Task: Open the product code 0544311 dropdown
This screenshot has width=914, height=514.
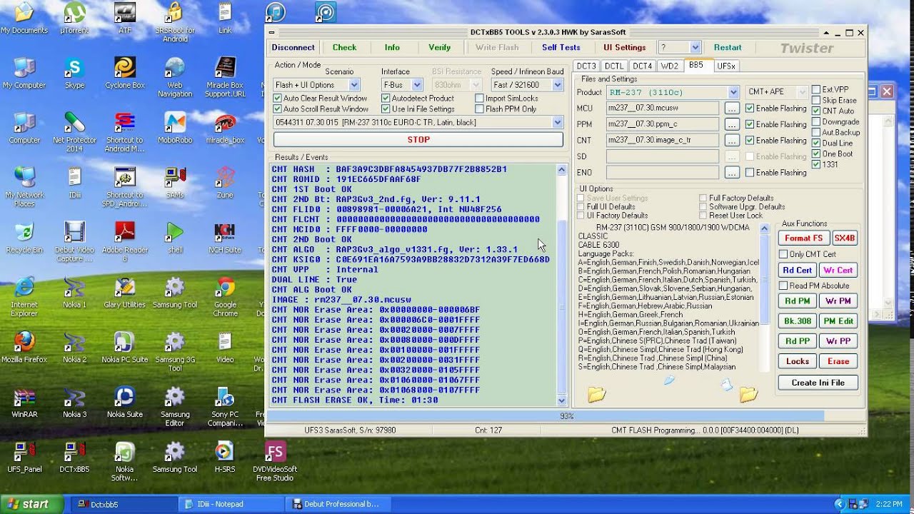Action: tap(558, 123)
